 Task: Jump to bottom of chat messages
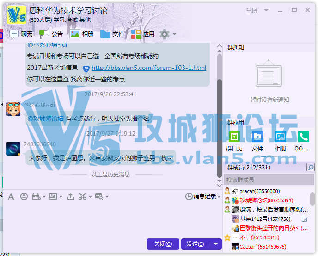point(220,186)
